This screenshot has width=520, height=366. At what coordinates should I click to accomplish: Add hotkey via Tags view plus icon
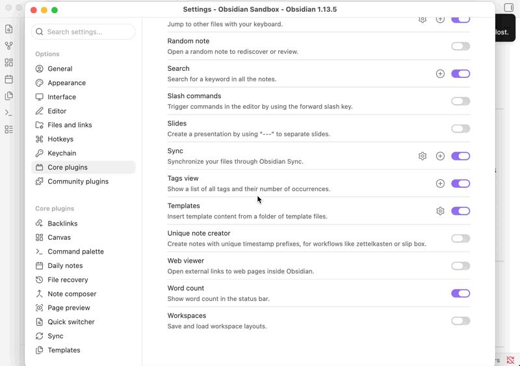click(x=440, y=183)
